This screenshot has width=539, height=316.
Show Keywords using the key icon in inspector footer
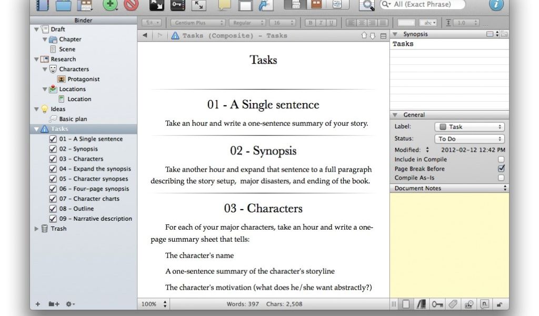click(437, 304)
